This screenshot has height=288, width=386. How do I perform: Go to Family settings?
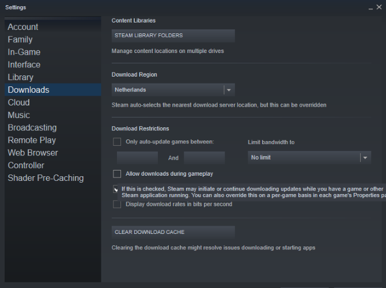pos(20,40)
